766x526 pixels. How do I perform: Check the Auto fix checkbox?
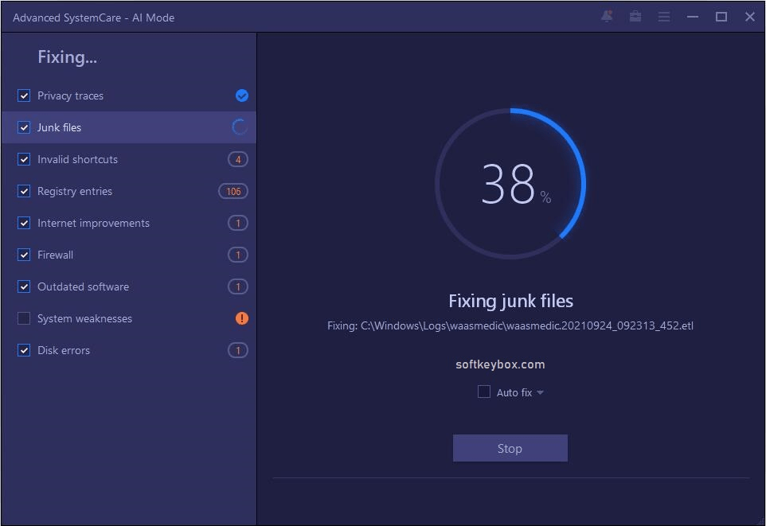coord(483,392)
